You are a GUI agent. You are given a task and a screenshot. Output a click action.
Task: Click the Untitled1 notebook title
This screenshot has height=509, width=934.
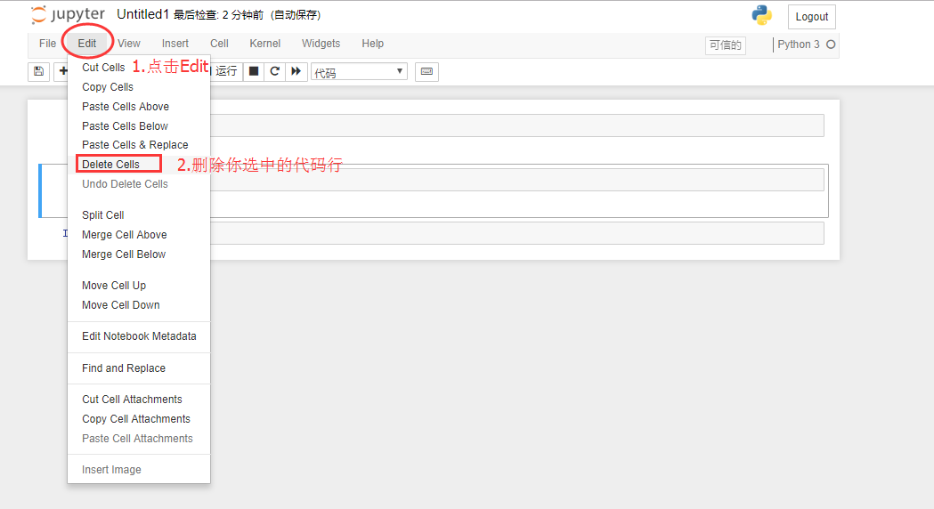[x=142, y=15]
